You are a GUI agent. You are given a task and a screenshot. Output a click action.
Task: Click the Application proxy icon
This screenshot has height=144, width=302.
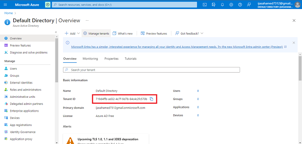coord(6,139)
